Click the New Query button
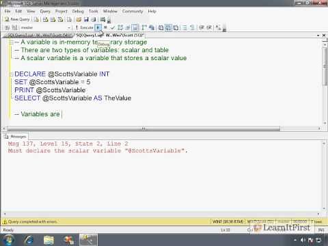This screenshot has width=328, height=246. (x=17, y=19)
